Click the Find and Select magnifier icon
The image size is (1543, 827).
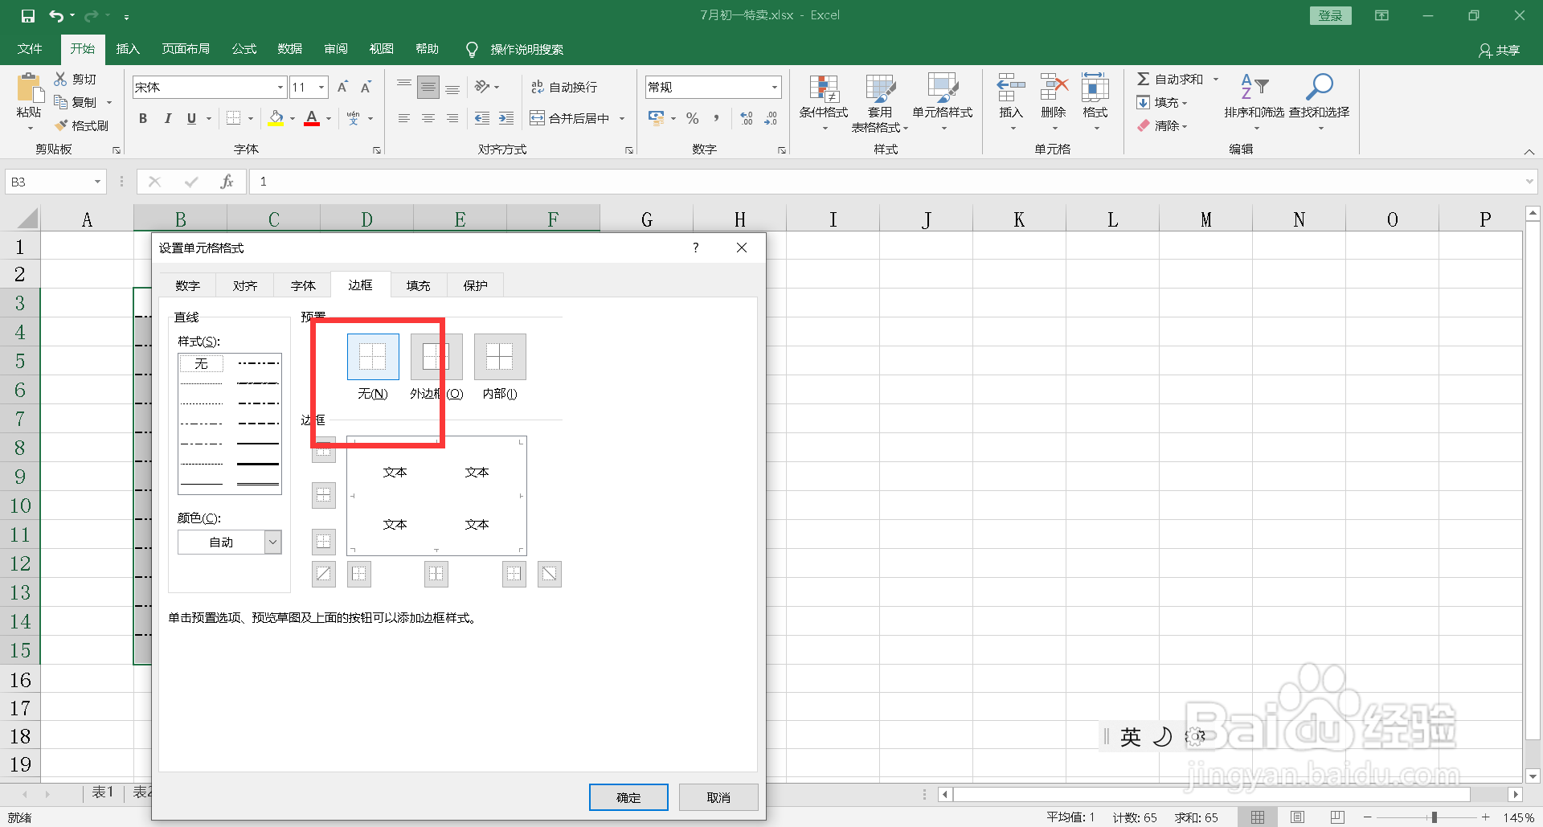[x=1319, y=87]
